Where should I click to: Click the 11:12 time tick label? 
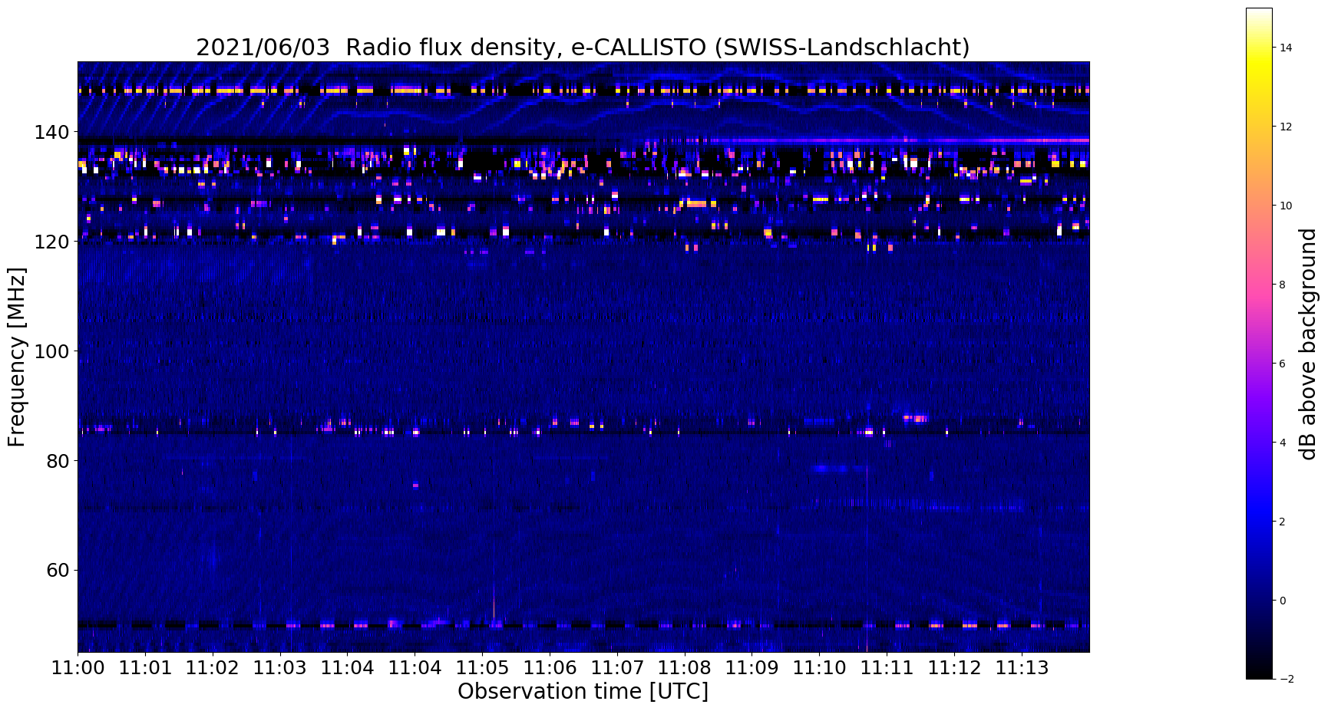tap(954, 668)
